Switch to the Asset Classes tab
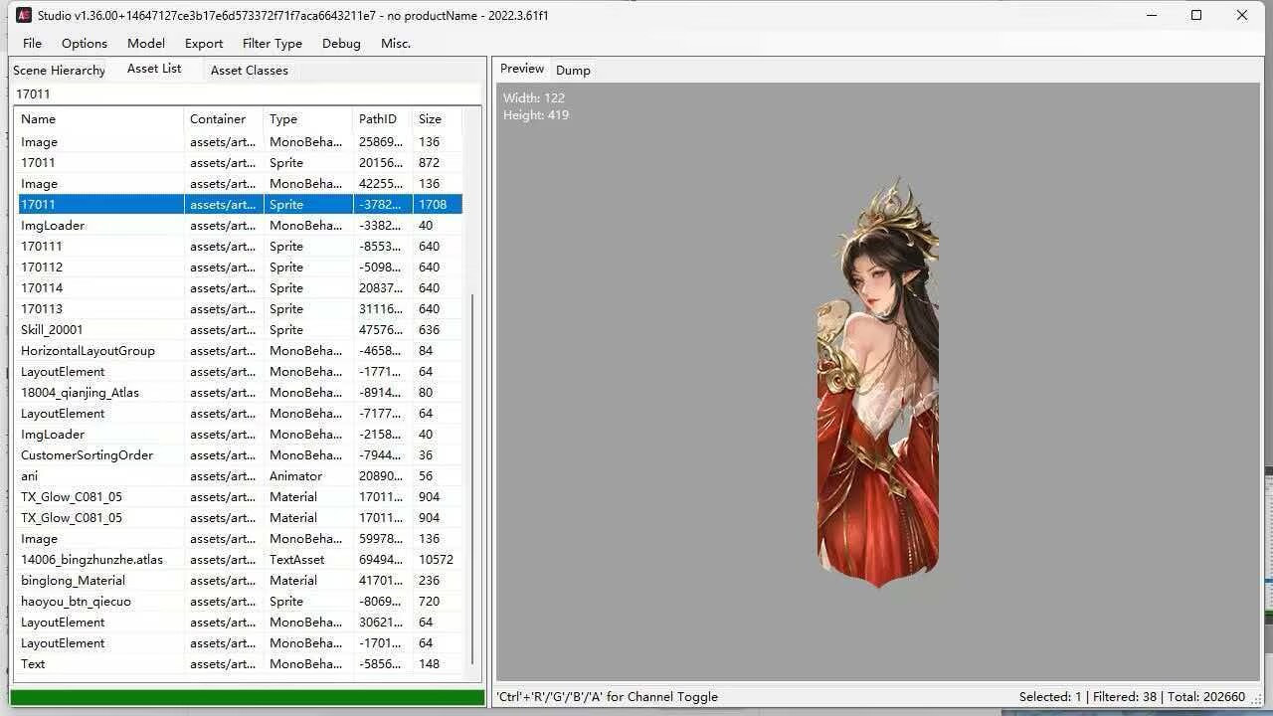The width and height of the screenshot is (1273, 716). [x=249, y=70]
